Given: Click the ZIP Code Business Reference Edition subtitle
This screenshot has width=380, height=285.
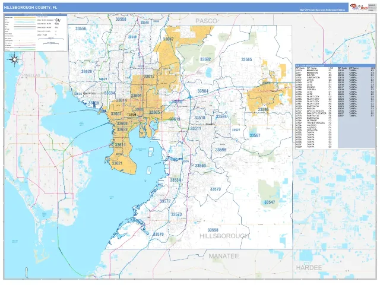Looking at the screenshot, I should (322, 10).
